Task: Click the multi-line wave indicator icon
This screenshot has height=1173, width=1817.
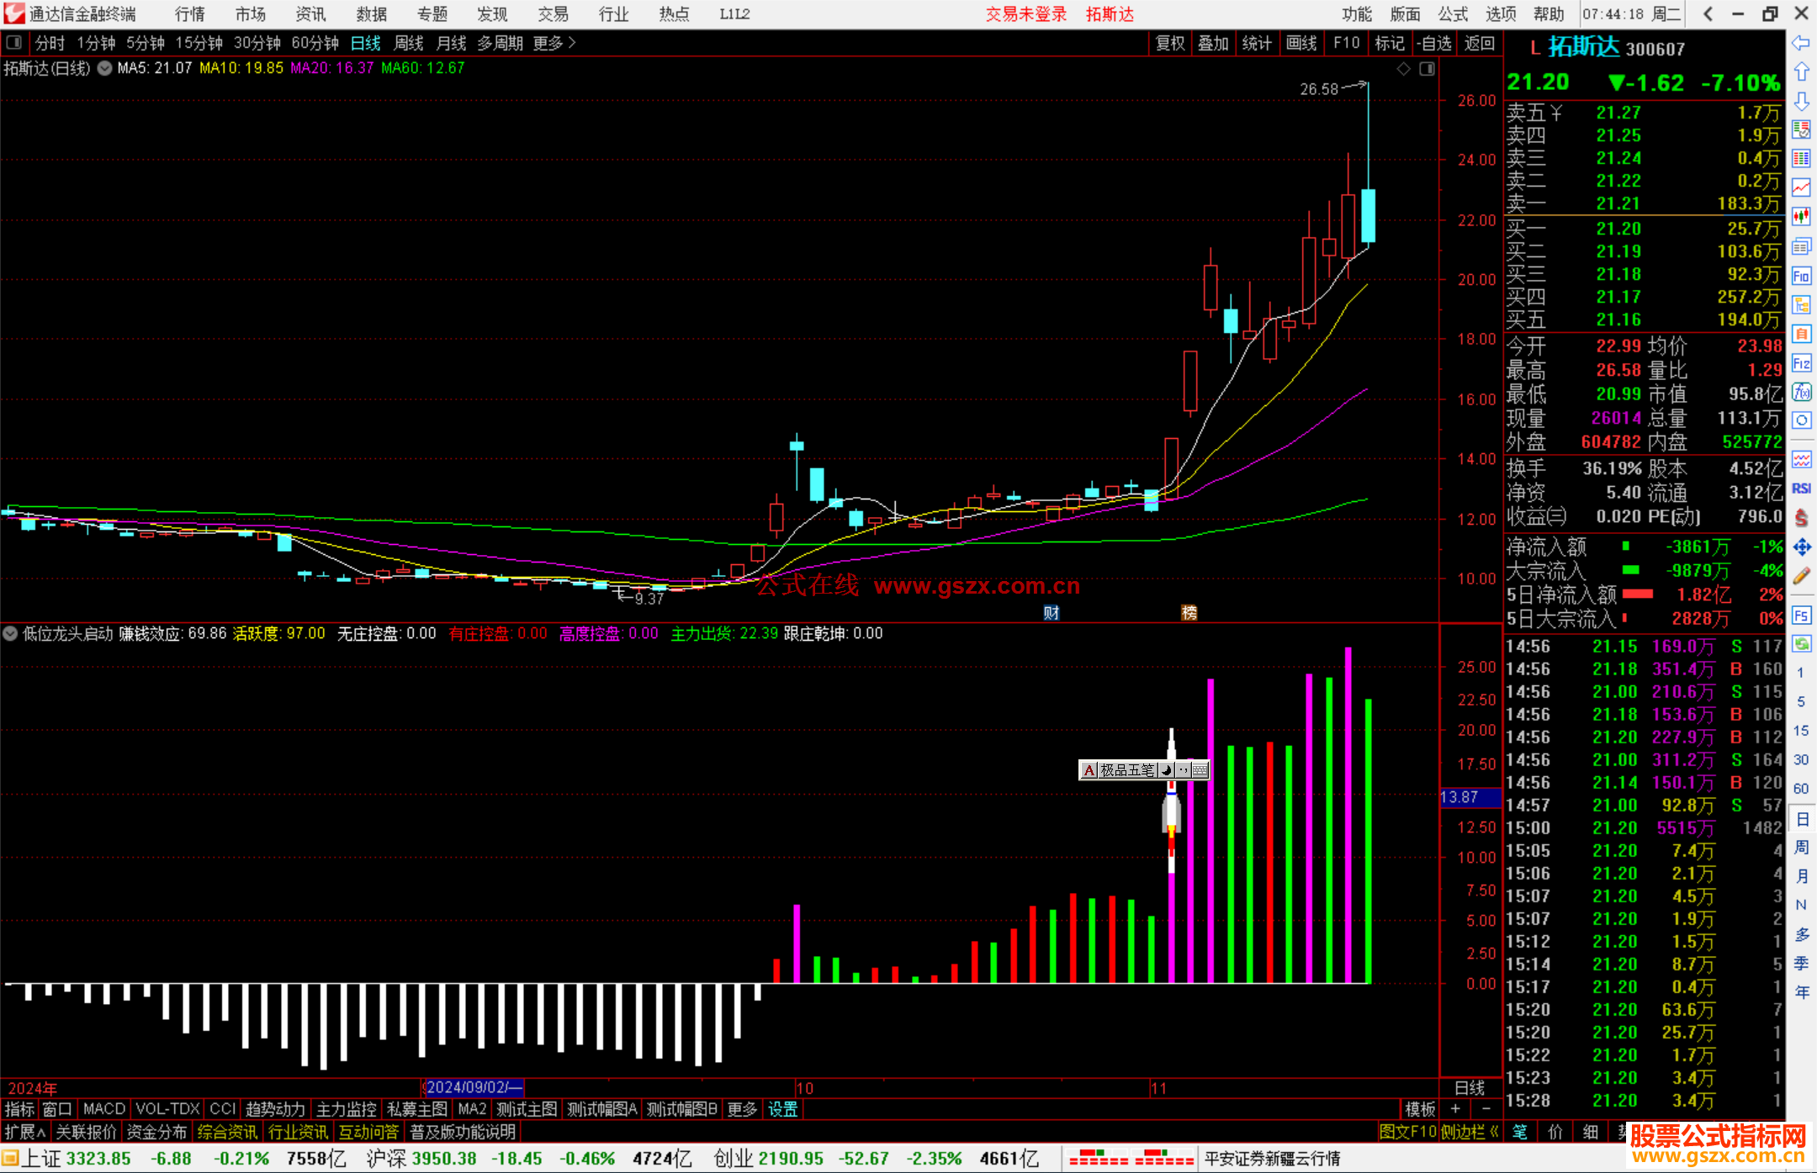Action: [x=1801, y=459]
